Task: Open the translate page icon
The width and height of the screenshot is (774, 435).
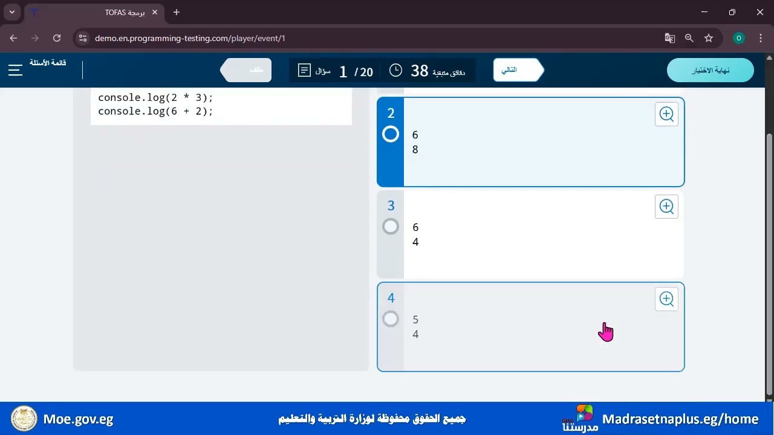Action: pyautogui.click(x=670, y=38)
